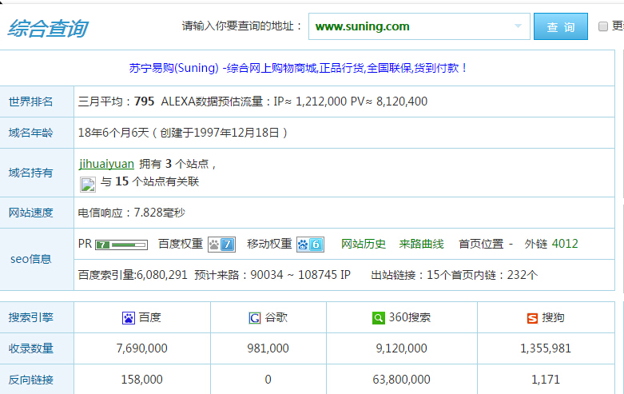624x394 pixels.
Task: Click the 预计来路 90034 ~ 108745 IP text
Action: point(272,275)
